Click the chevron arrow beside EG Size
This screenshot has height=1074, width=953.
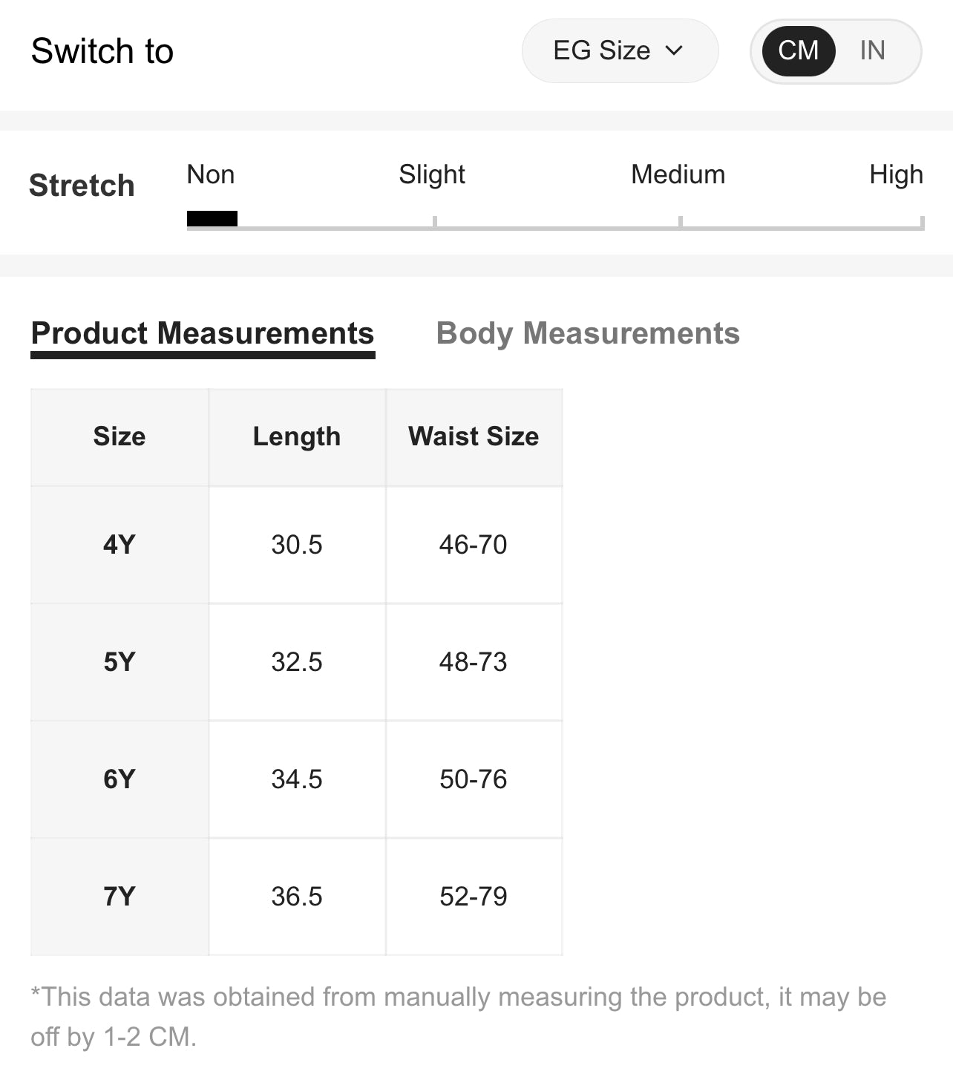pos(674,50)
